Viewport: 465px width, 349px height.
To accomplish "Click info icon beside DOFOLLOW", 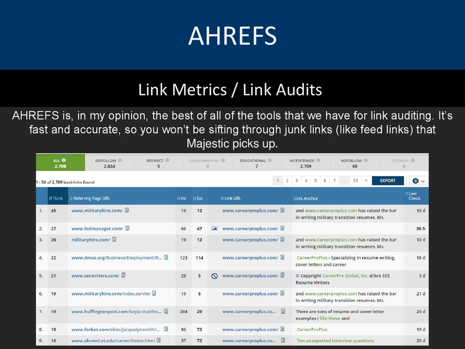I will pos(120,160).
